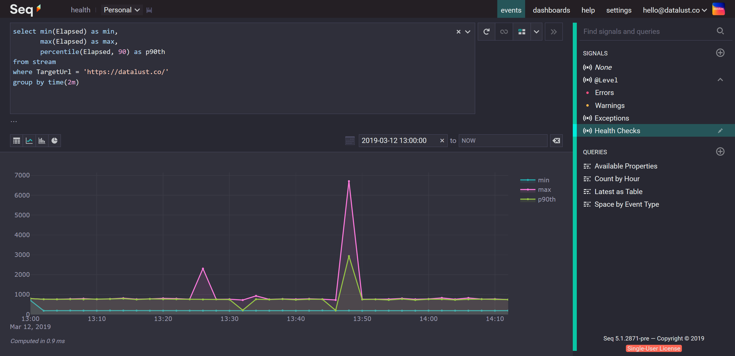
Task: Collapse signals sidebar with double arrow
Action: 554,32
